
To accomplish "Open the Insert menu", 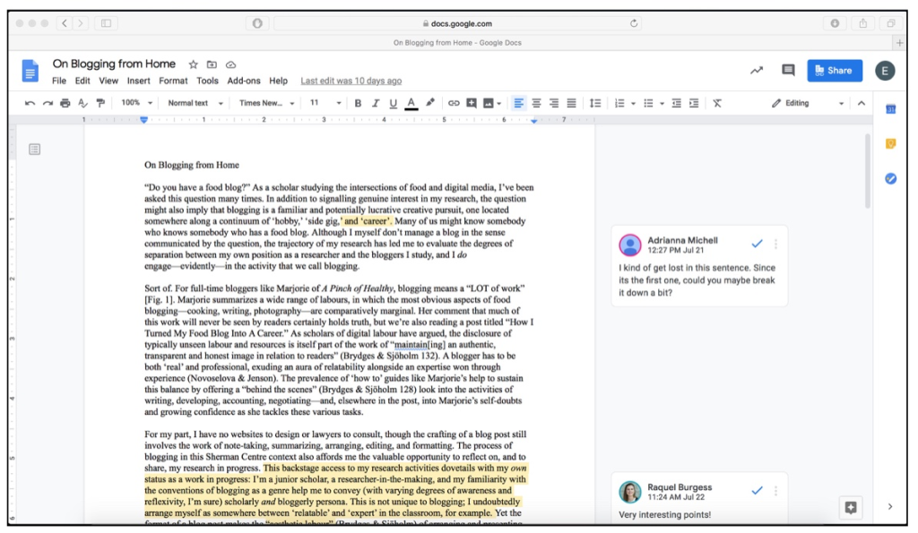I will [x=138, y=81].
